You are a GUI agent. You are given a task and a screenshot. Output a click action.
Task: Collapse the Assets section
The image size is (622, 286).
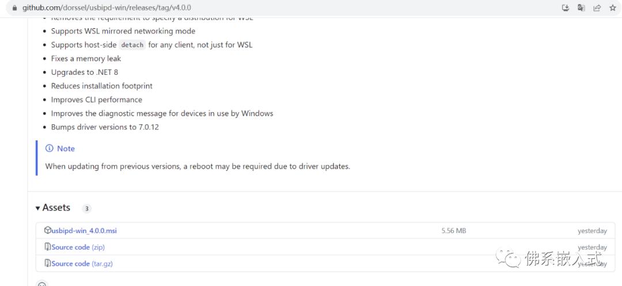(x=53, y=208)
